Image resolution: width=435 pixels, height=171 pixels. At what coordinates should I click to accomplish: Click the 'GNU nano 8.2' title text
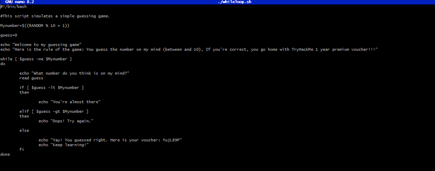coord(19,2)
